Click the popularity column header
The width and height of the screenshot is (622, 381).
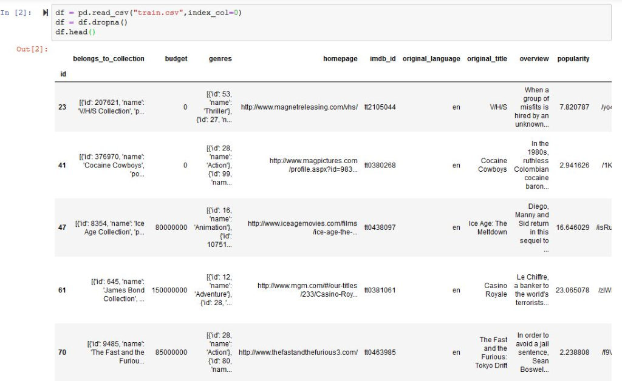573,59
